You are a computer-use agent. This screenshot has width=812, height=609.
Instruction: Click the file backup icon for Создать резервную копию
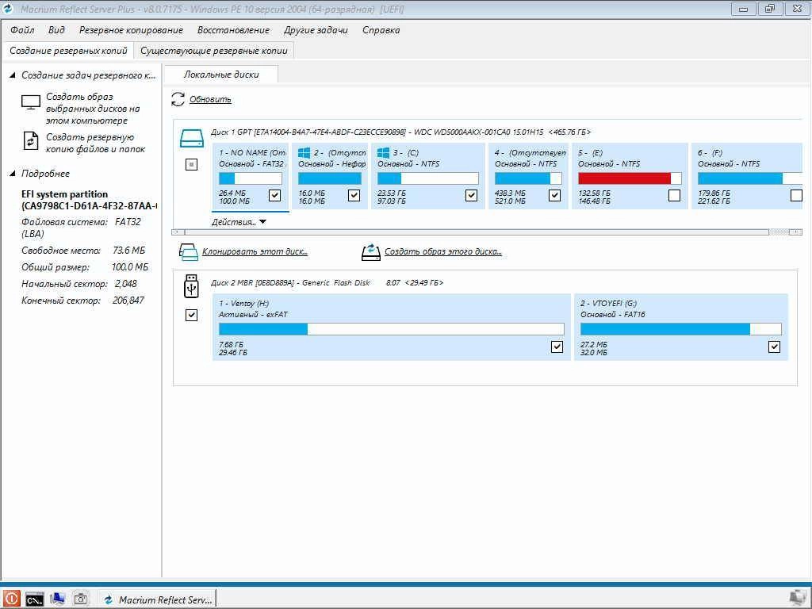(31, 141)
